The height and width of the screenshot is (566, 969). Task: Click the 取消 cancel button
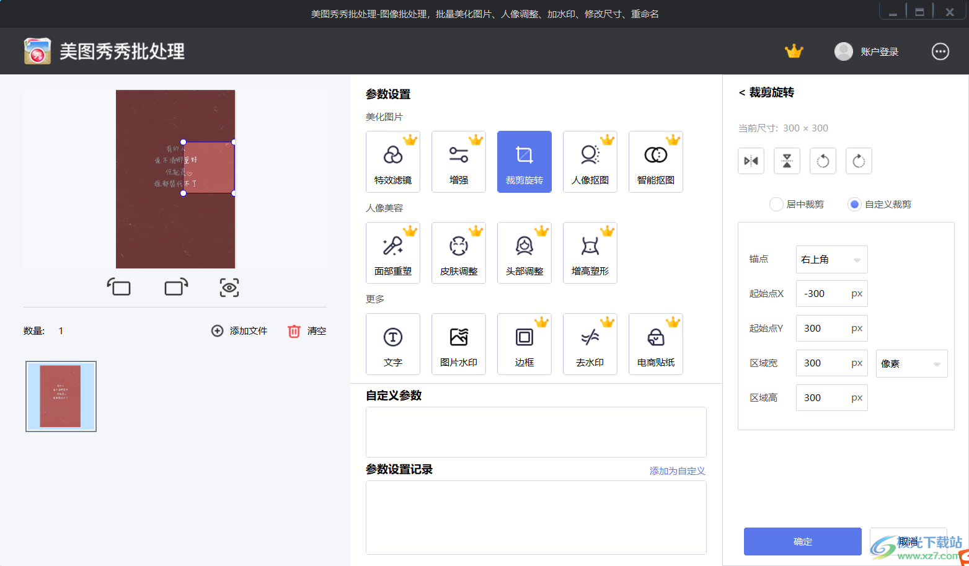point(908,541)
